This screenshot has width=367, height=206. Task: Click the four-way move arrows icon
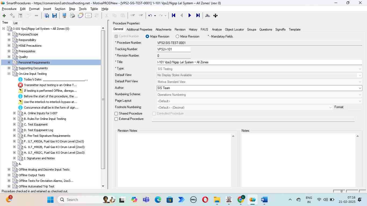click(x=215, y=16)
